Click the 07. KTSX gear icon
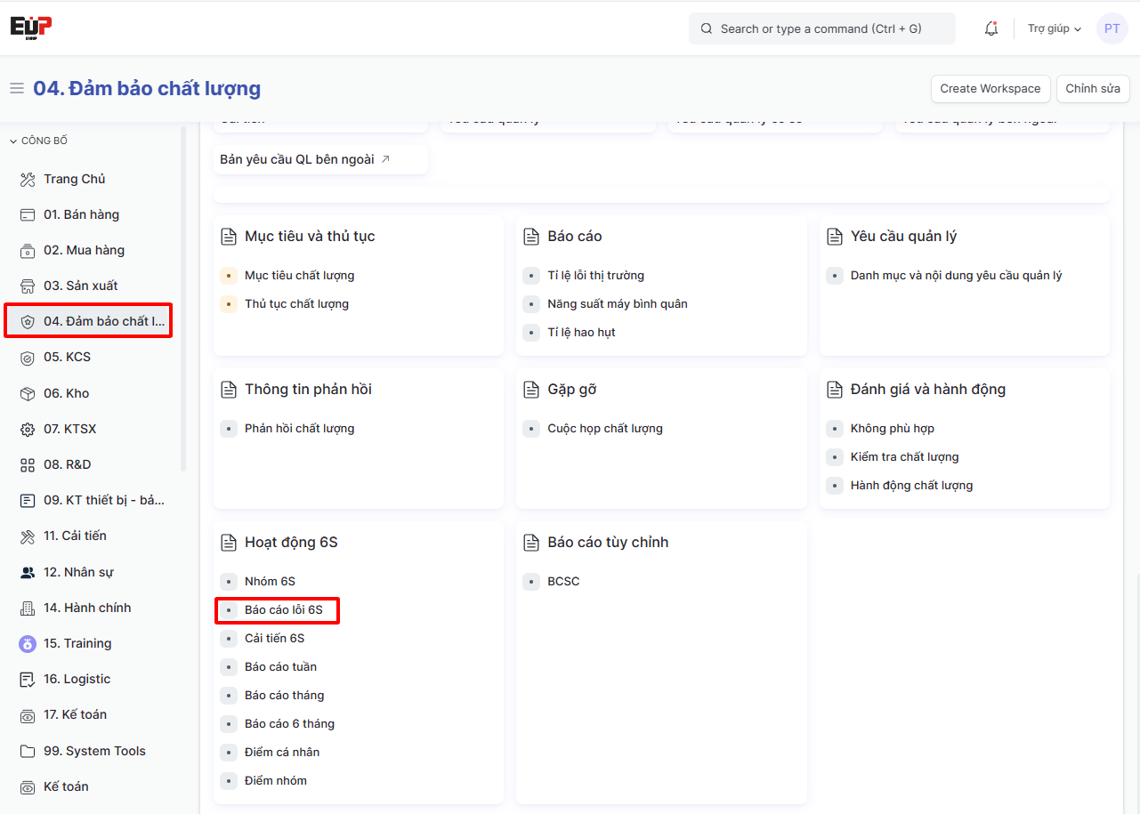Screen dimensions: 1140x814 28,430
